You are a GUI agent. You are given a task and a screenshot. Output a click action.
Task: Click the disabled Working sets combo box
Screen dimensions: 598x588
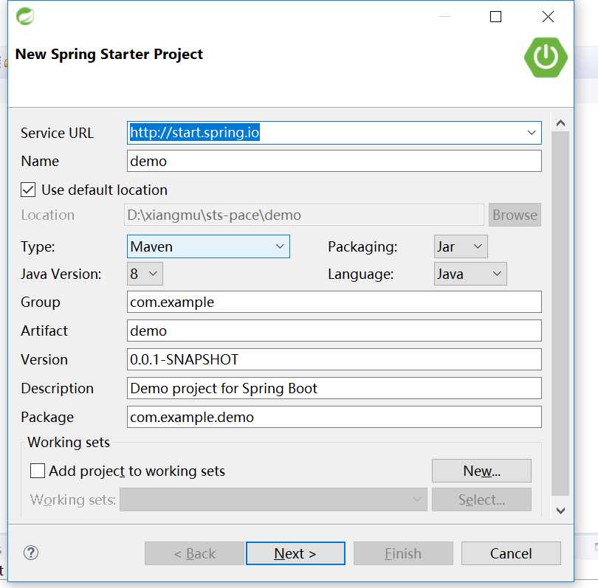[273, 499]
